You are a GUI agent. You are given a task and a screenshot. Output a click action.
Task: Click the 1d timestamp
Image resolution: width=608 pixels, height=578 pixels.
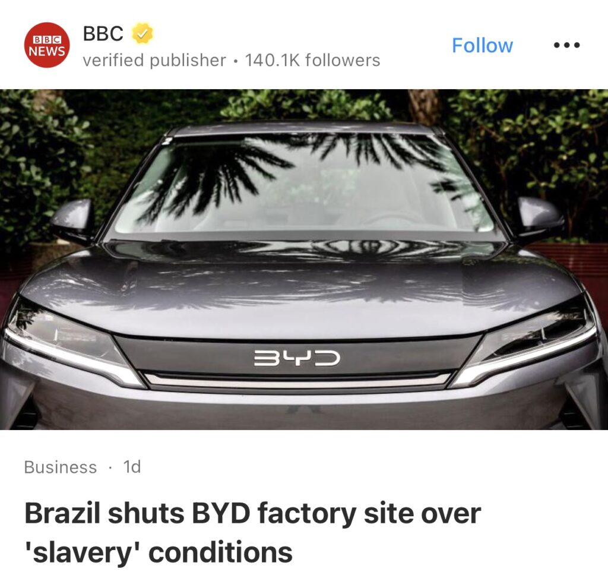132,467
